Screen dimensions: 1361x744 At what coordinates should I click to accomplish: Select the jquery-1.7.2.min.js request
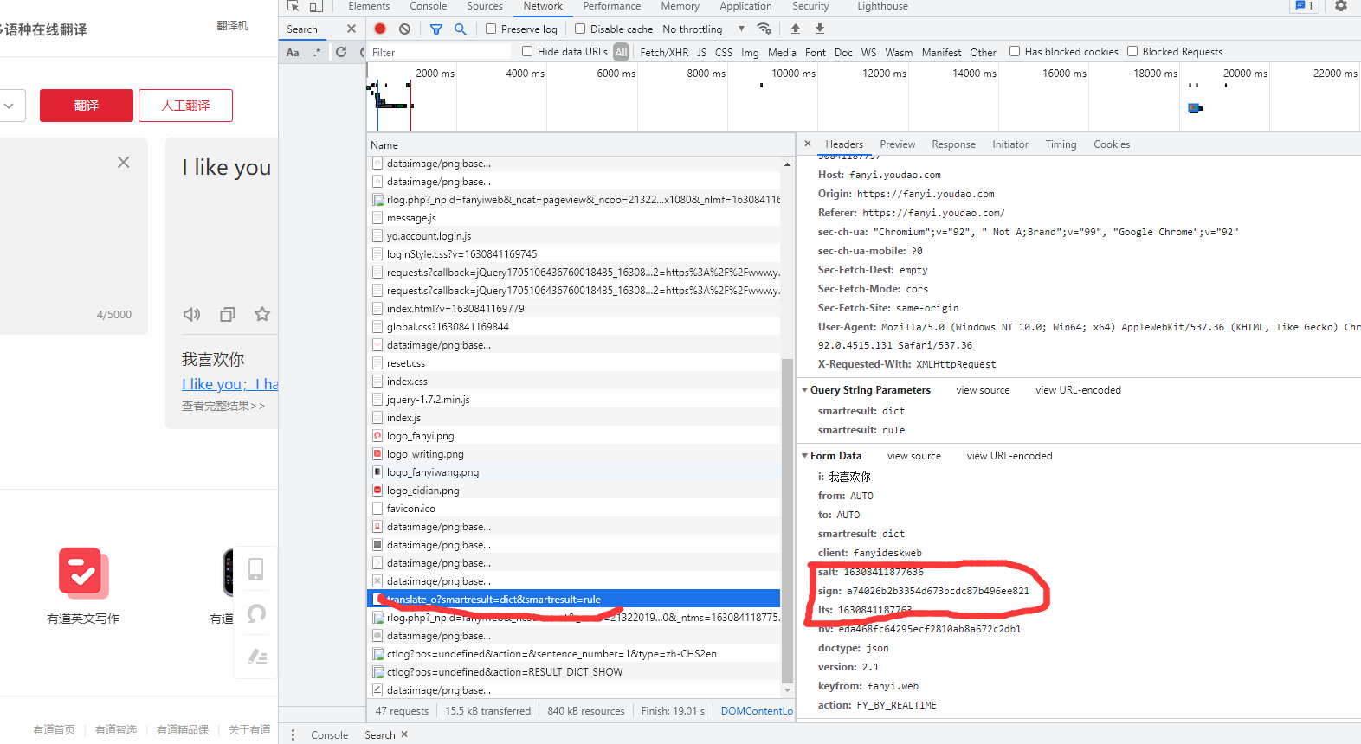573,400
